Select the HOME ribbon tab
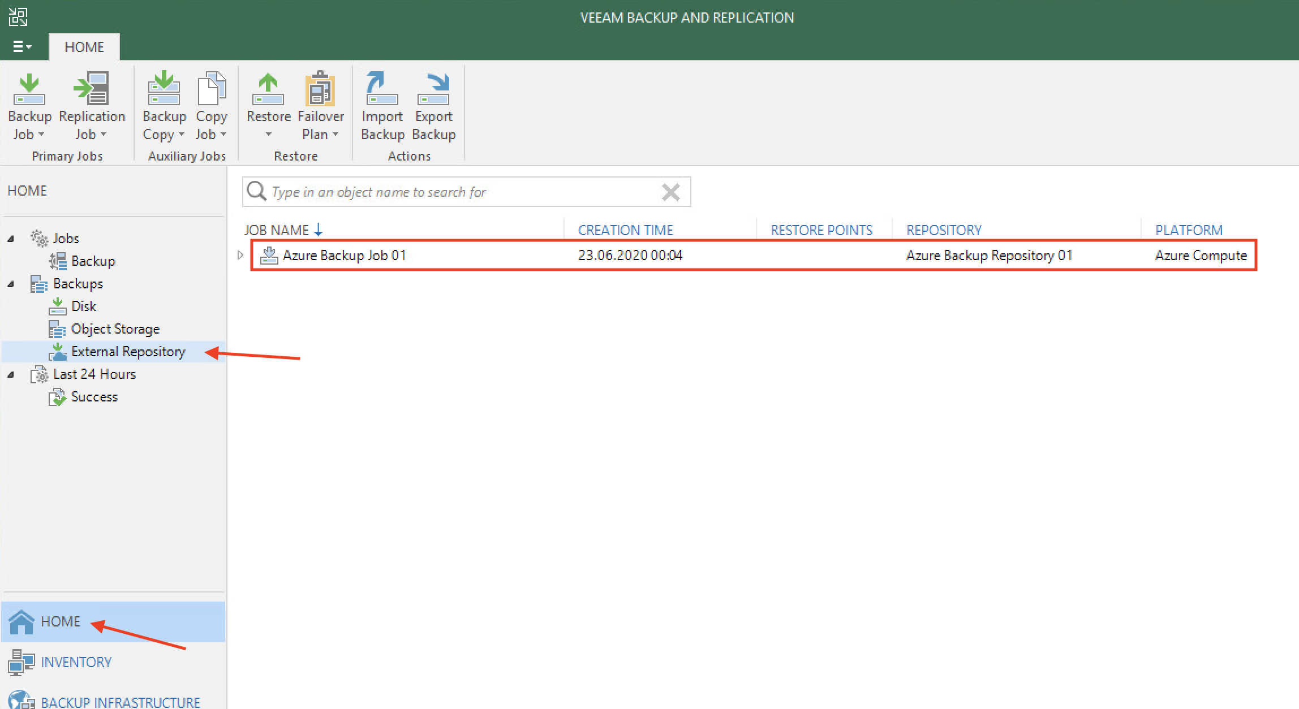The height and width of the screenshot is (709, 1299). coord(84,47)
